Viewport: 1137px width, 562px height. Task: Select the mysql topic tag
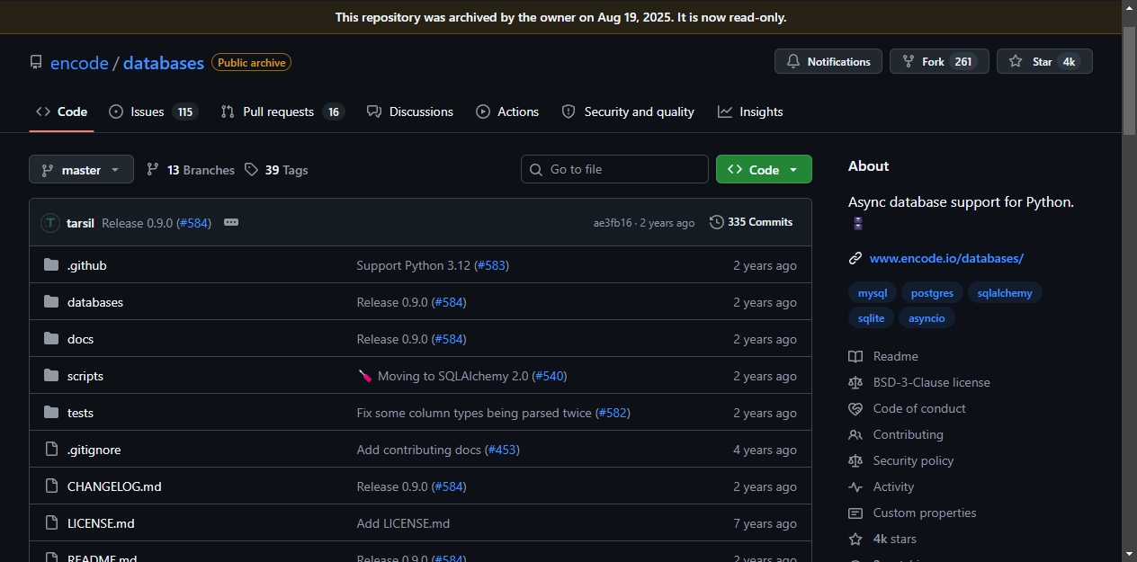point(873,293)
